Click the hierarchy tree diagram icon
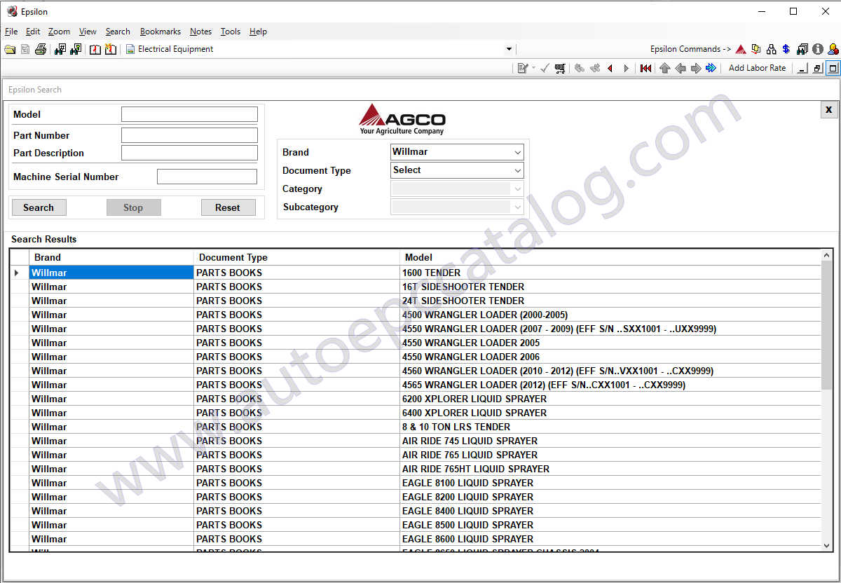This screenshot has width=841, height=583. [772, 49]
